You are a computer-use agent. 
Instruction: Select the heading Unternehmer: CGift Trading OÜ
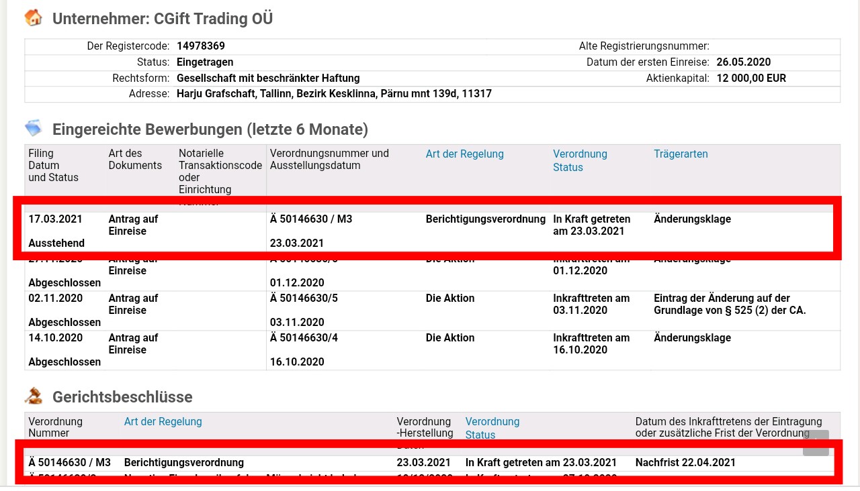pyautogui.click(x=163, y=18)
